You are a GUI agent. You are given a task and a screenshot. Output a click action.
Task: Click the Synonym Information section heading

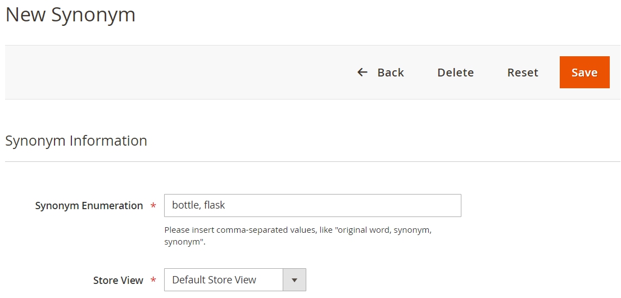point(76,141)
